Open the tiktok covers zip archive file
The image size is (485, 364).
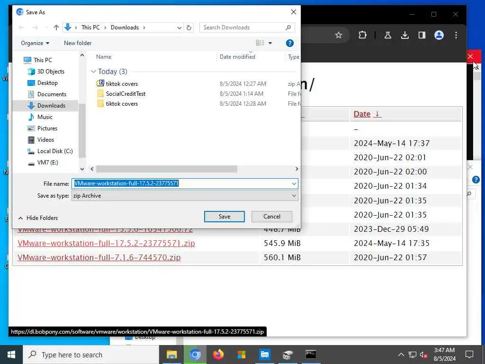point(121,83)
